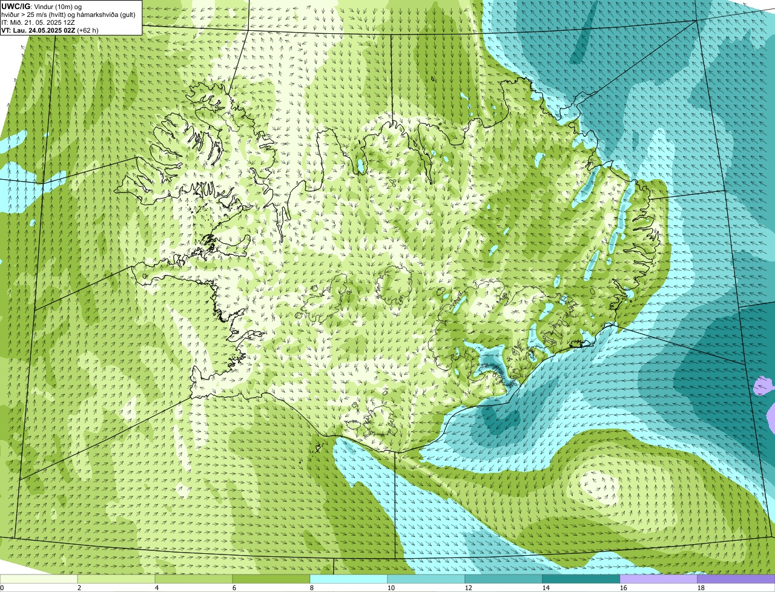Click the "IT: Mið. 21. 05. 2025 12Z" line
Image resolution: width=775 pixels, height=592 pixels.
38,22
